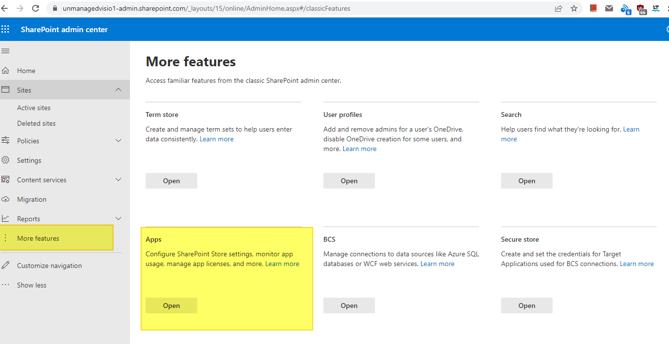Go forward in browser history

pyautogui.click(x=20, y=8)
